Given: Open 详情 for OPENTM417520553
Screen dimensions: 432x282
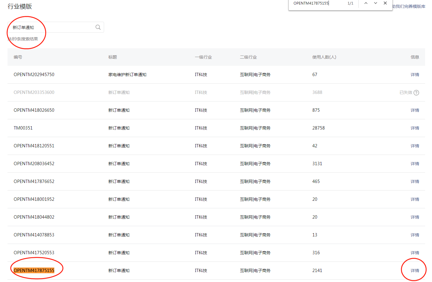Looking at the screenshot, I should tap(415, 253).
